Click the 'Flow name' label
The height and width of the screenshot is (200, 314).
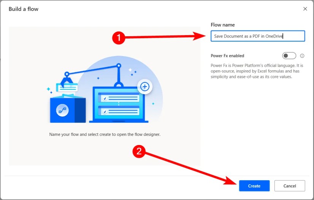click(223, 25)
